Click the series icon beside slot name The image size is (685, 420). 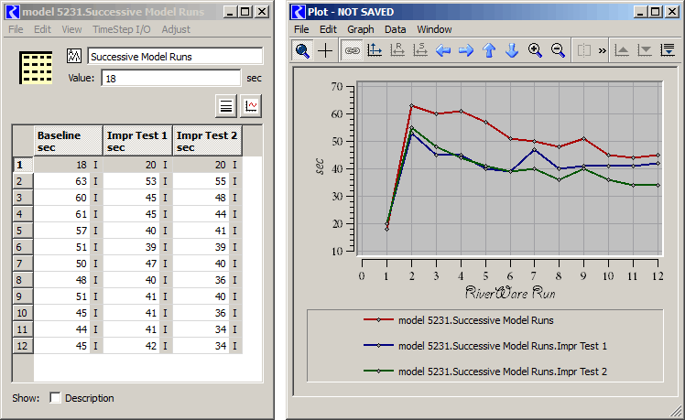coord(74,56)
